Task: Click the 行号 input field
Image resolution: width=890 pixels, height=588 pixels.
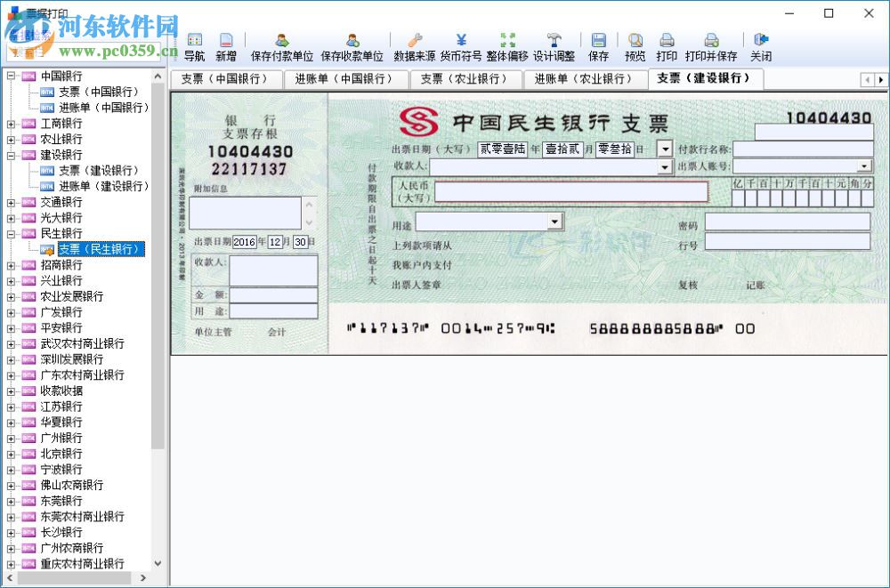Action: coord(788,241)
